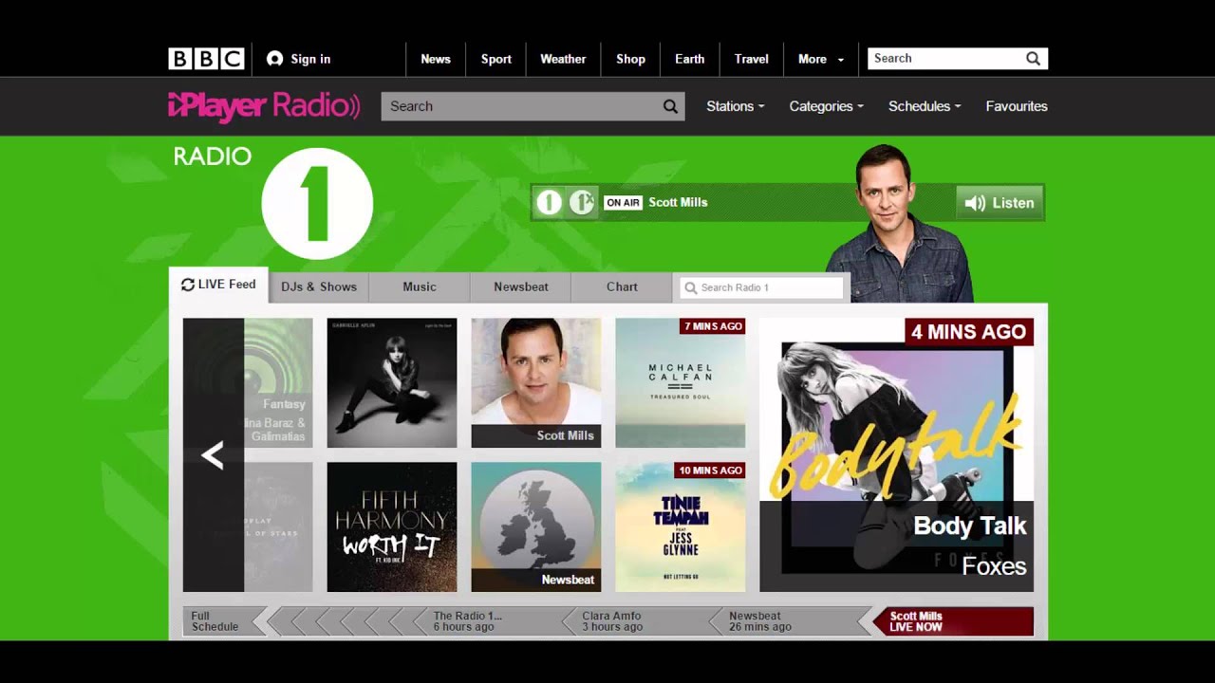This screenshot has width=1215, height=683.
Task: Open the Schedules dropdown
Action: (x=925, y=106)
